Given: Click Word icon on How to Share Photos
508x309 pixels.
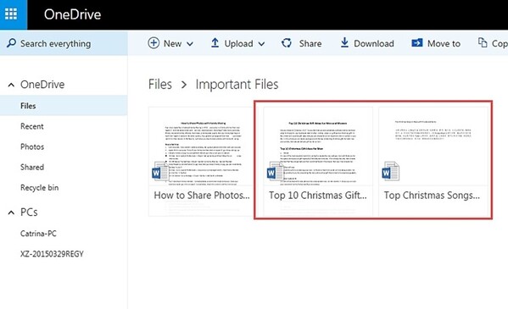Looking at the screenshot, I should 160,172.
